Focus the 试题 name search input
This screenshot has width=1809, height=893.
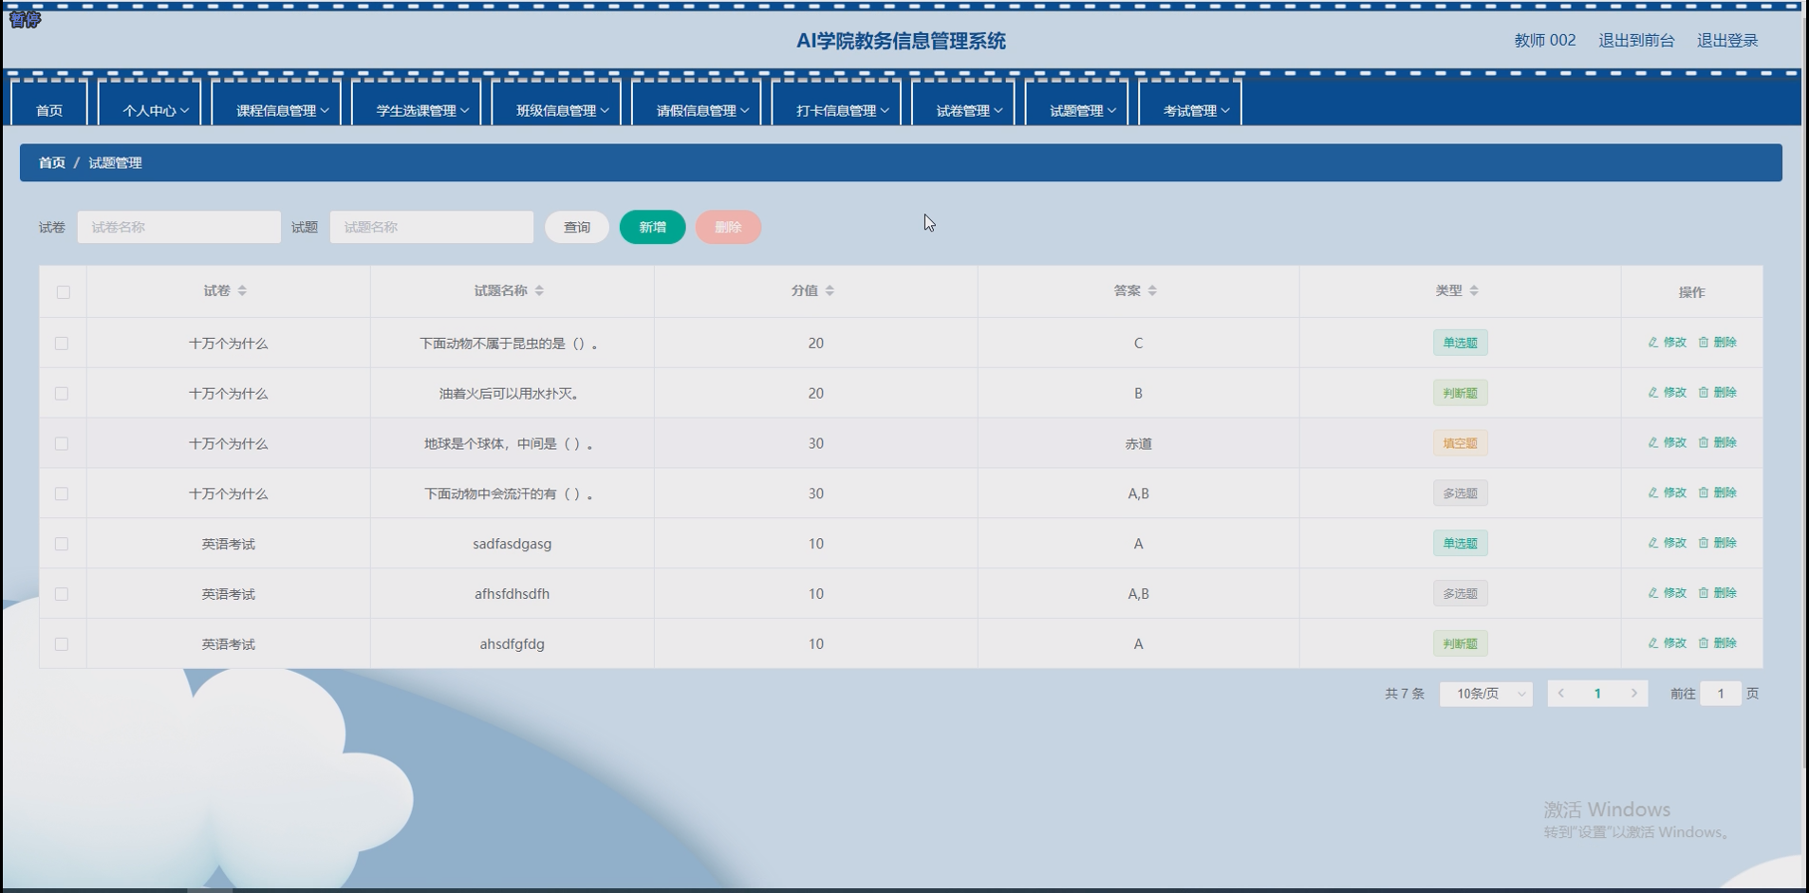pos(432,227)
